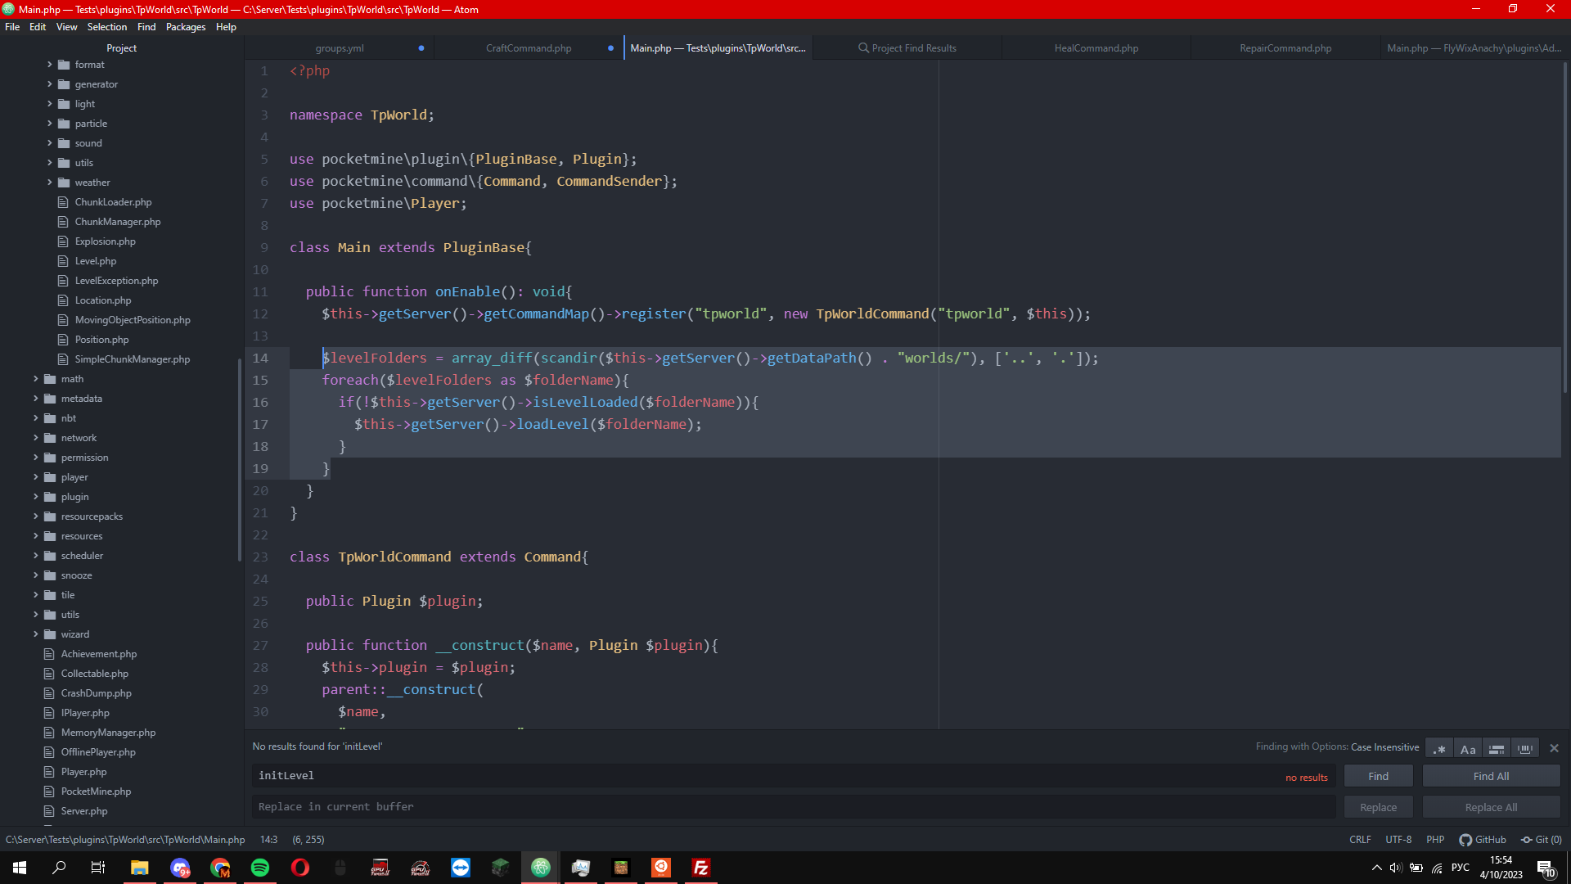This screenshot has width=1571, height=884.
Task: Click the Find button
Action: click(1378, 776)
